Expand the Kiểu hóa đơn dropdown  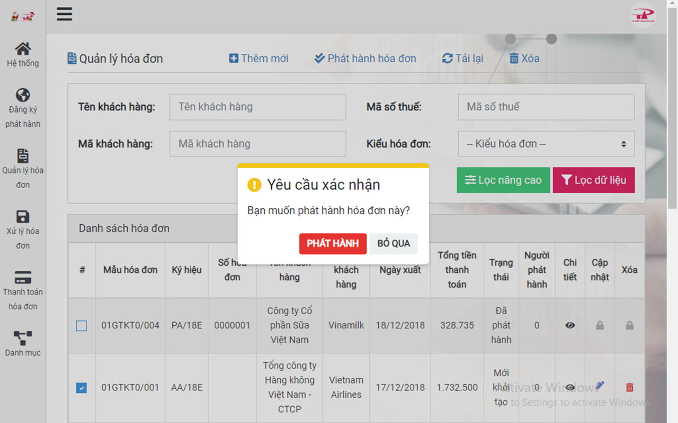[x=546, y=144]
